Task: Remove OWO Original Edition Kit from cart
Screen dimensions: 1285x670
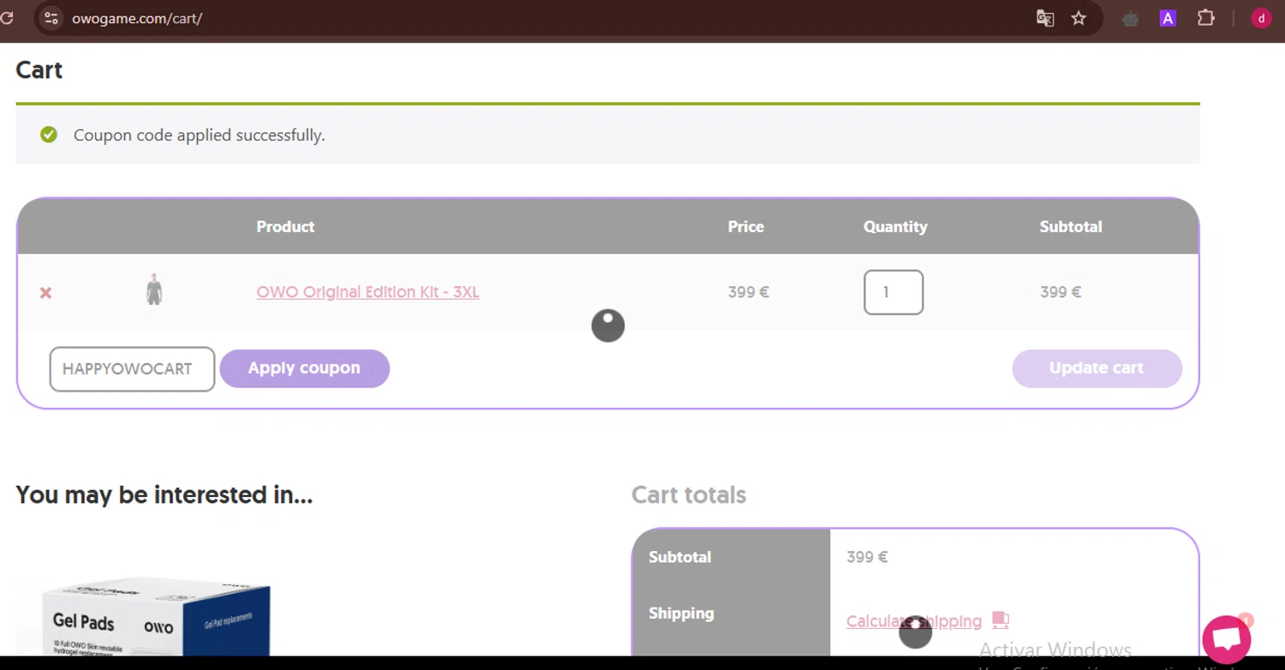Action: click(x=46, y=293)
